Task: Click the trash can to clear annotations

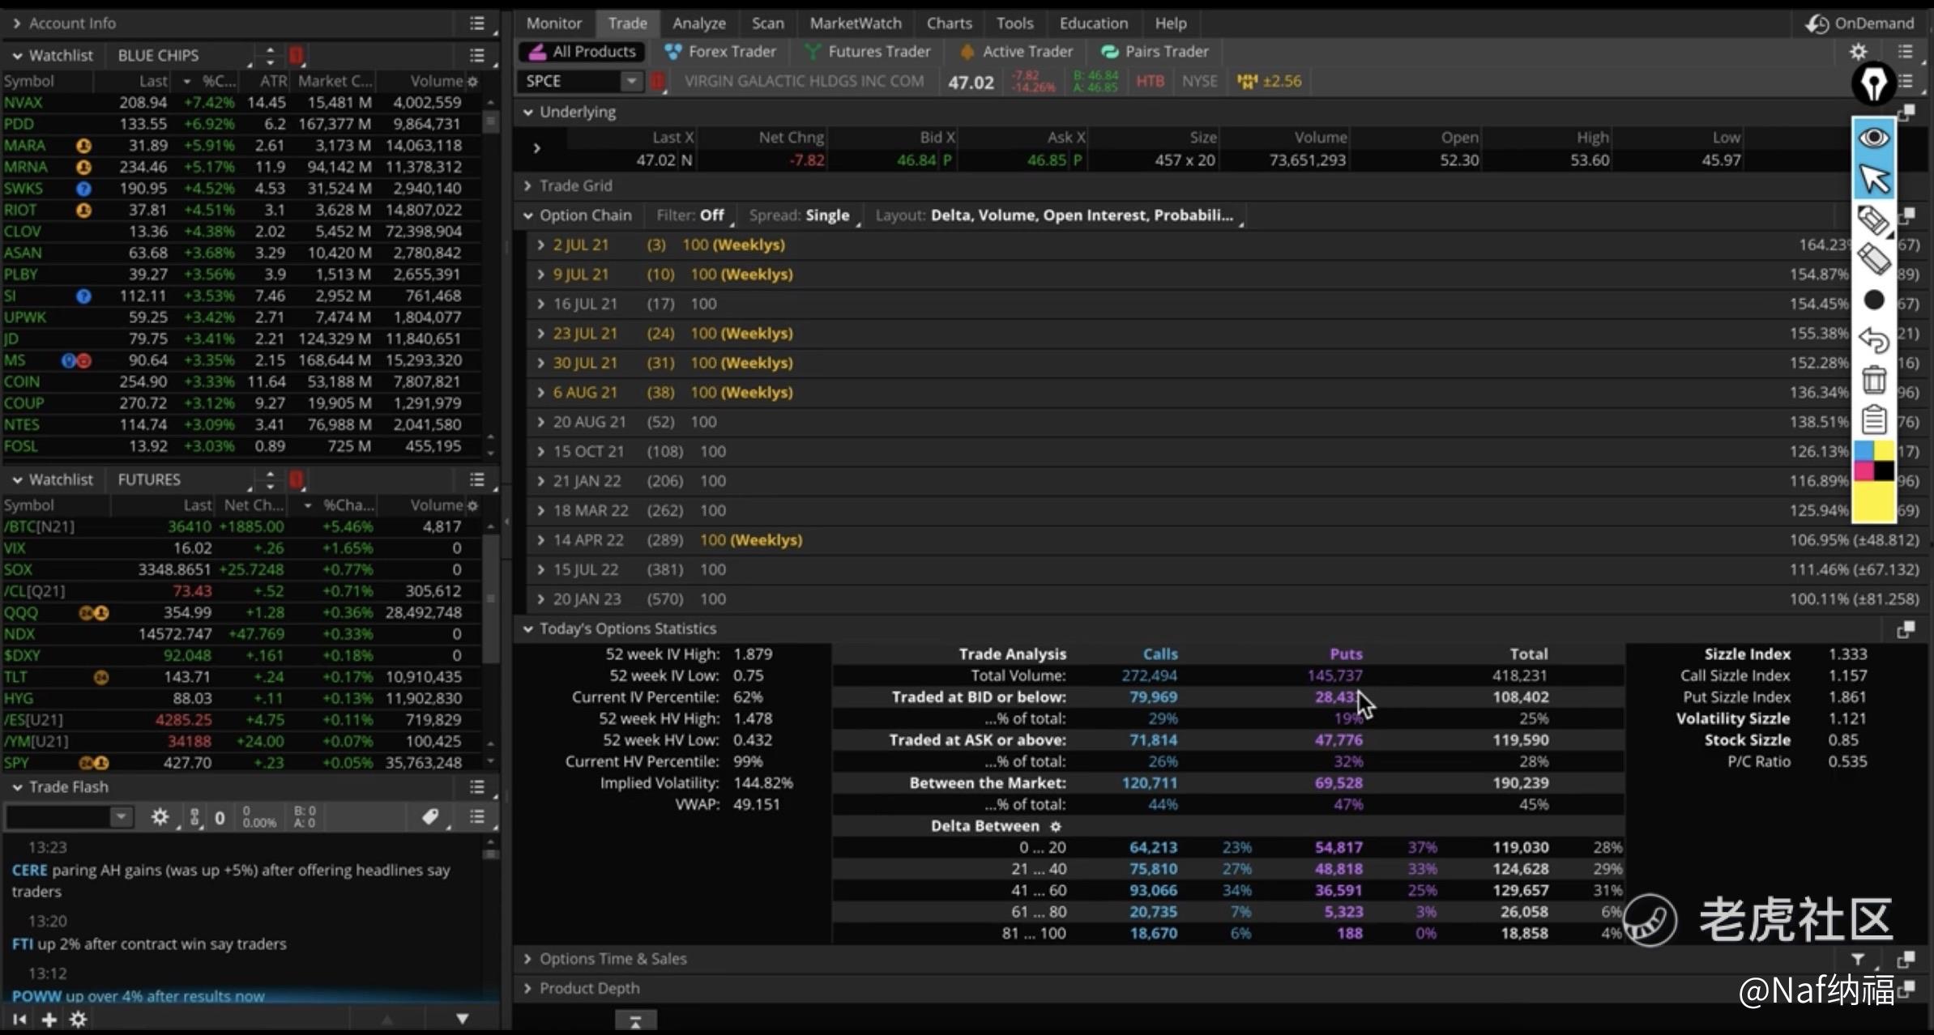Action: 1873,380
